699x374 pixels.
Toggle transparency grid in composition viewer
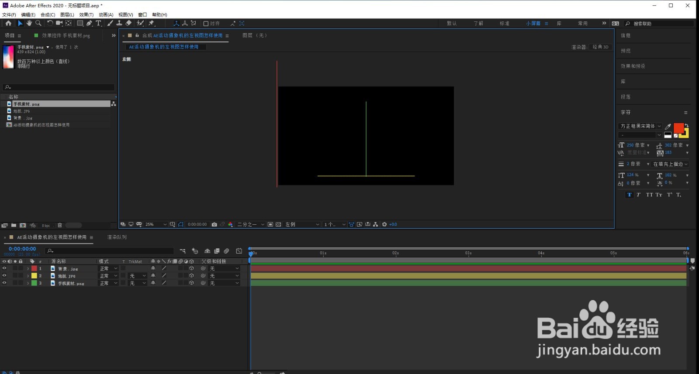278,224
